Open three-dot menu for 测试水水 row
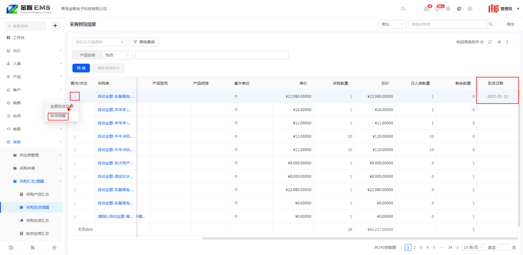Viewport: 523px width, 255px height. click(75, 177)
